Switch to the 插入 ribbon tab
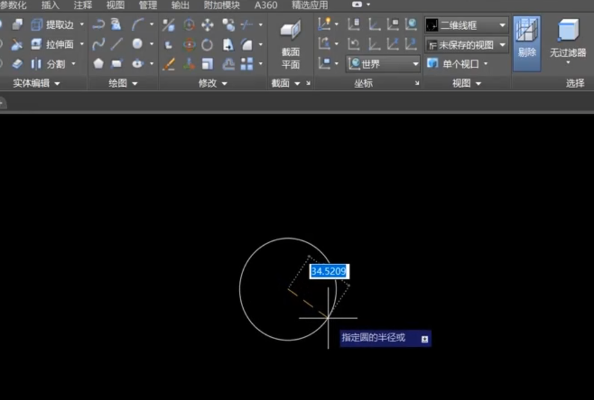Screen dimensions: 594x400 pyautogui.click(x=51, y=5)
